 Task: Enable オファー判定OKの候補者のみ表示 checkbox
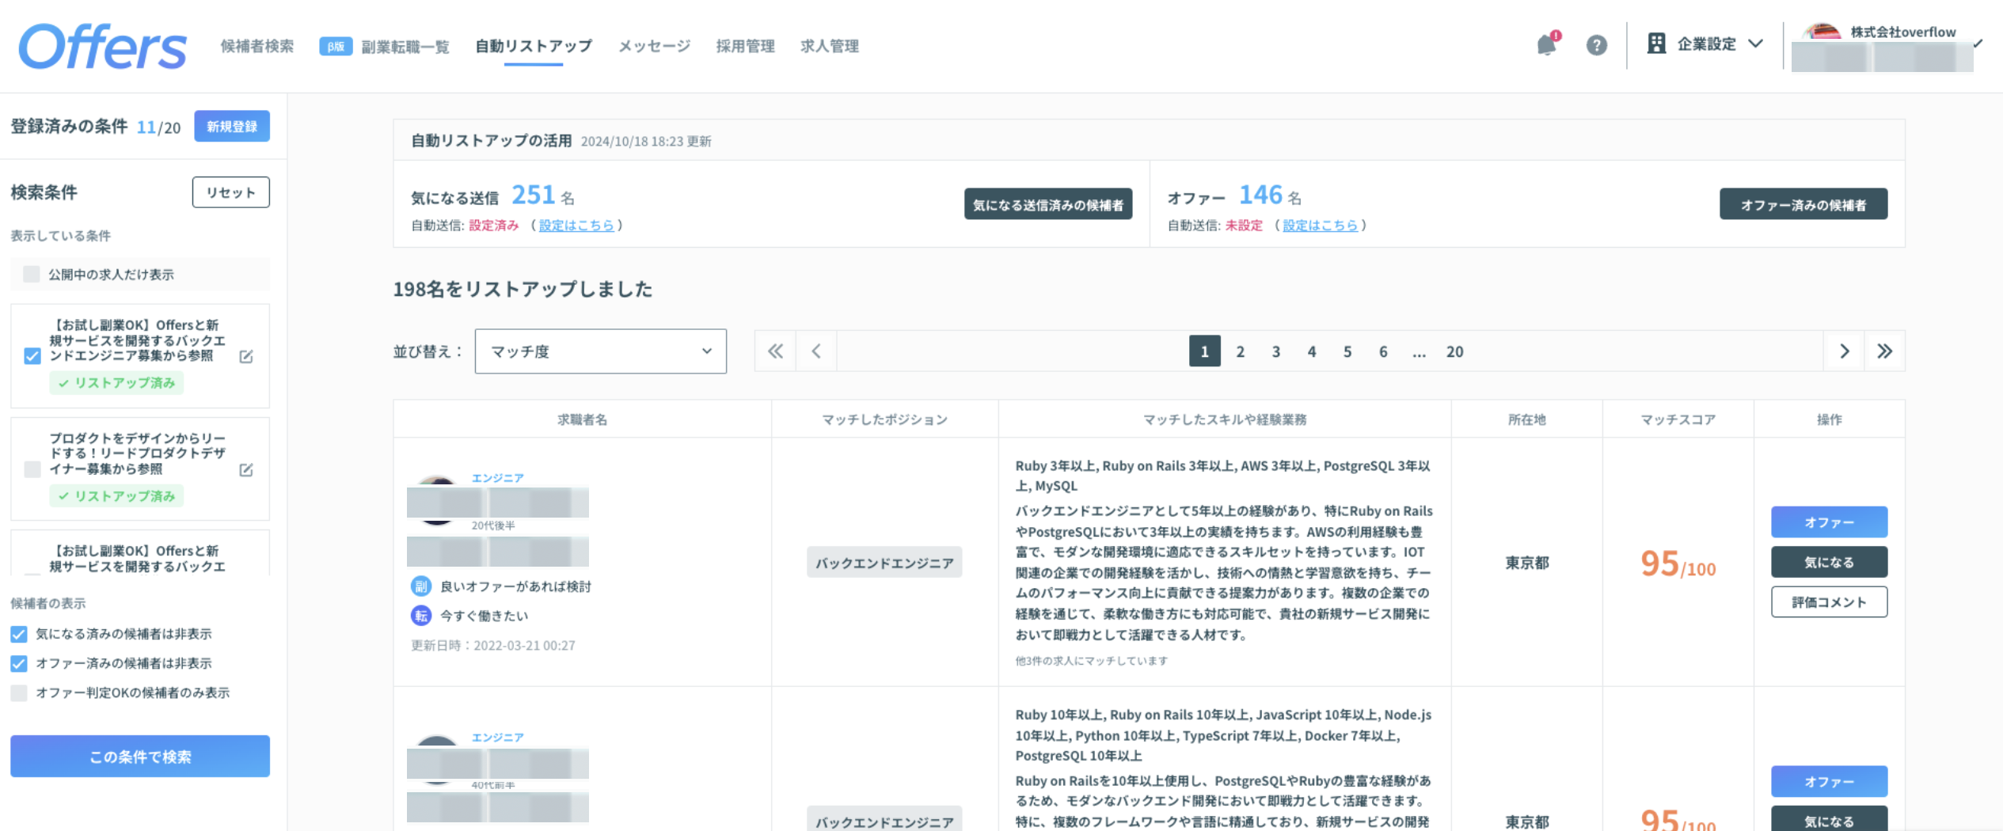[19, 692]
